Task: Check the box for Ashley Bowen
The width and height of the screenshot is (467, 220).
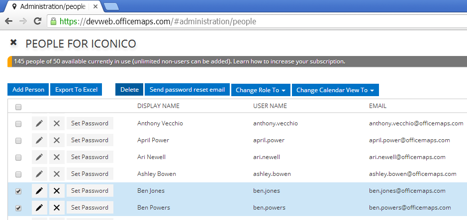Action: tap(18, 174)
